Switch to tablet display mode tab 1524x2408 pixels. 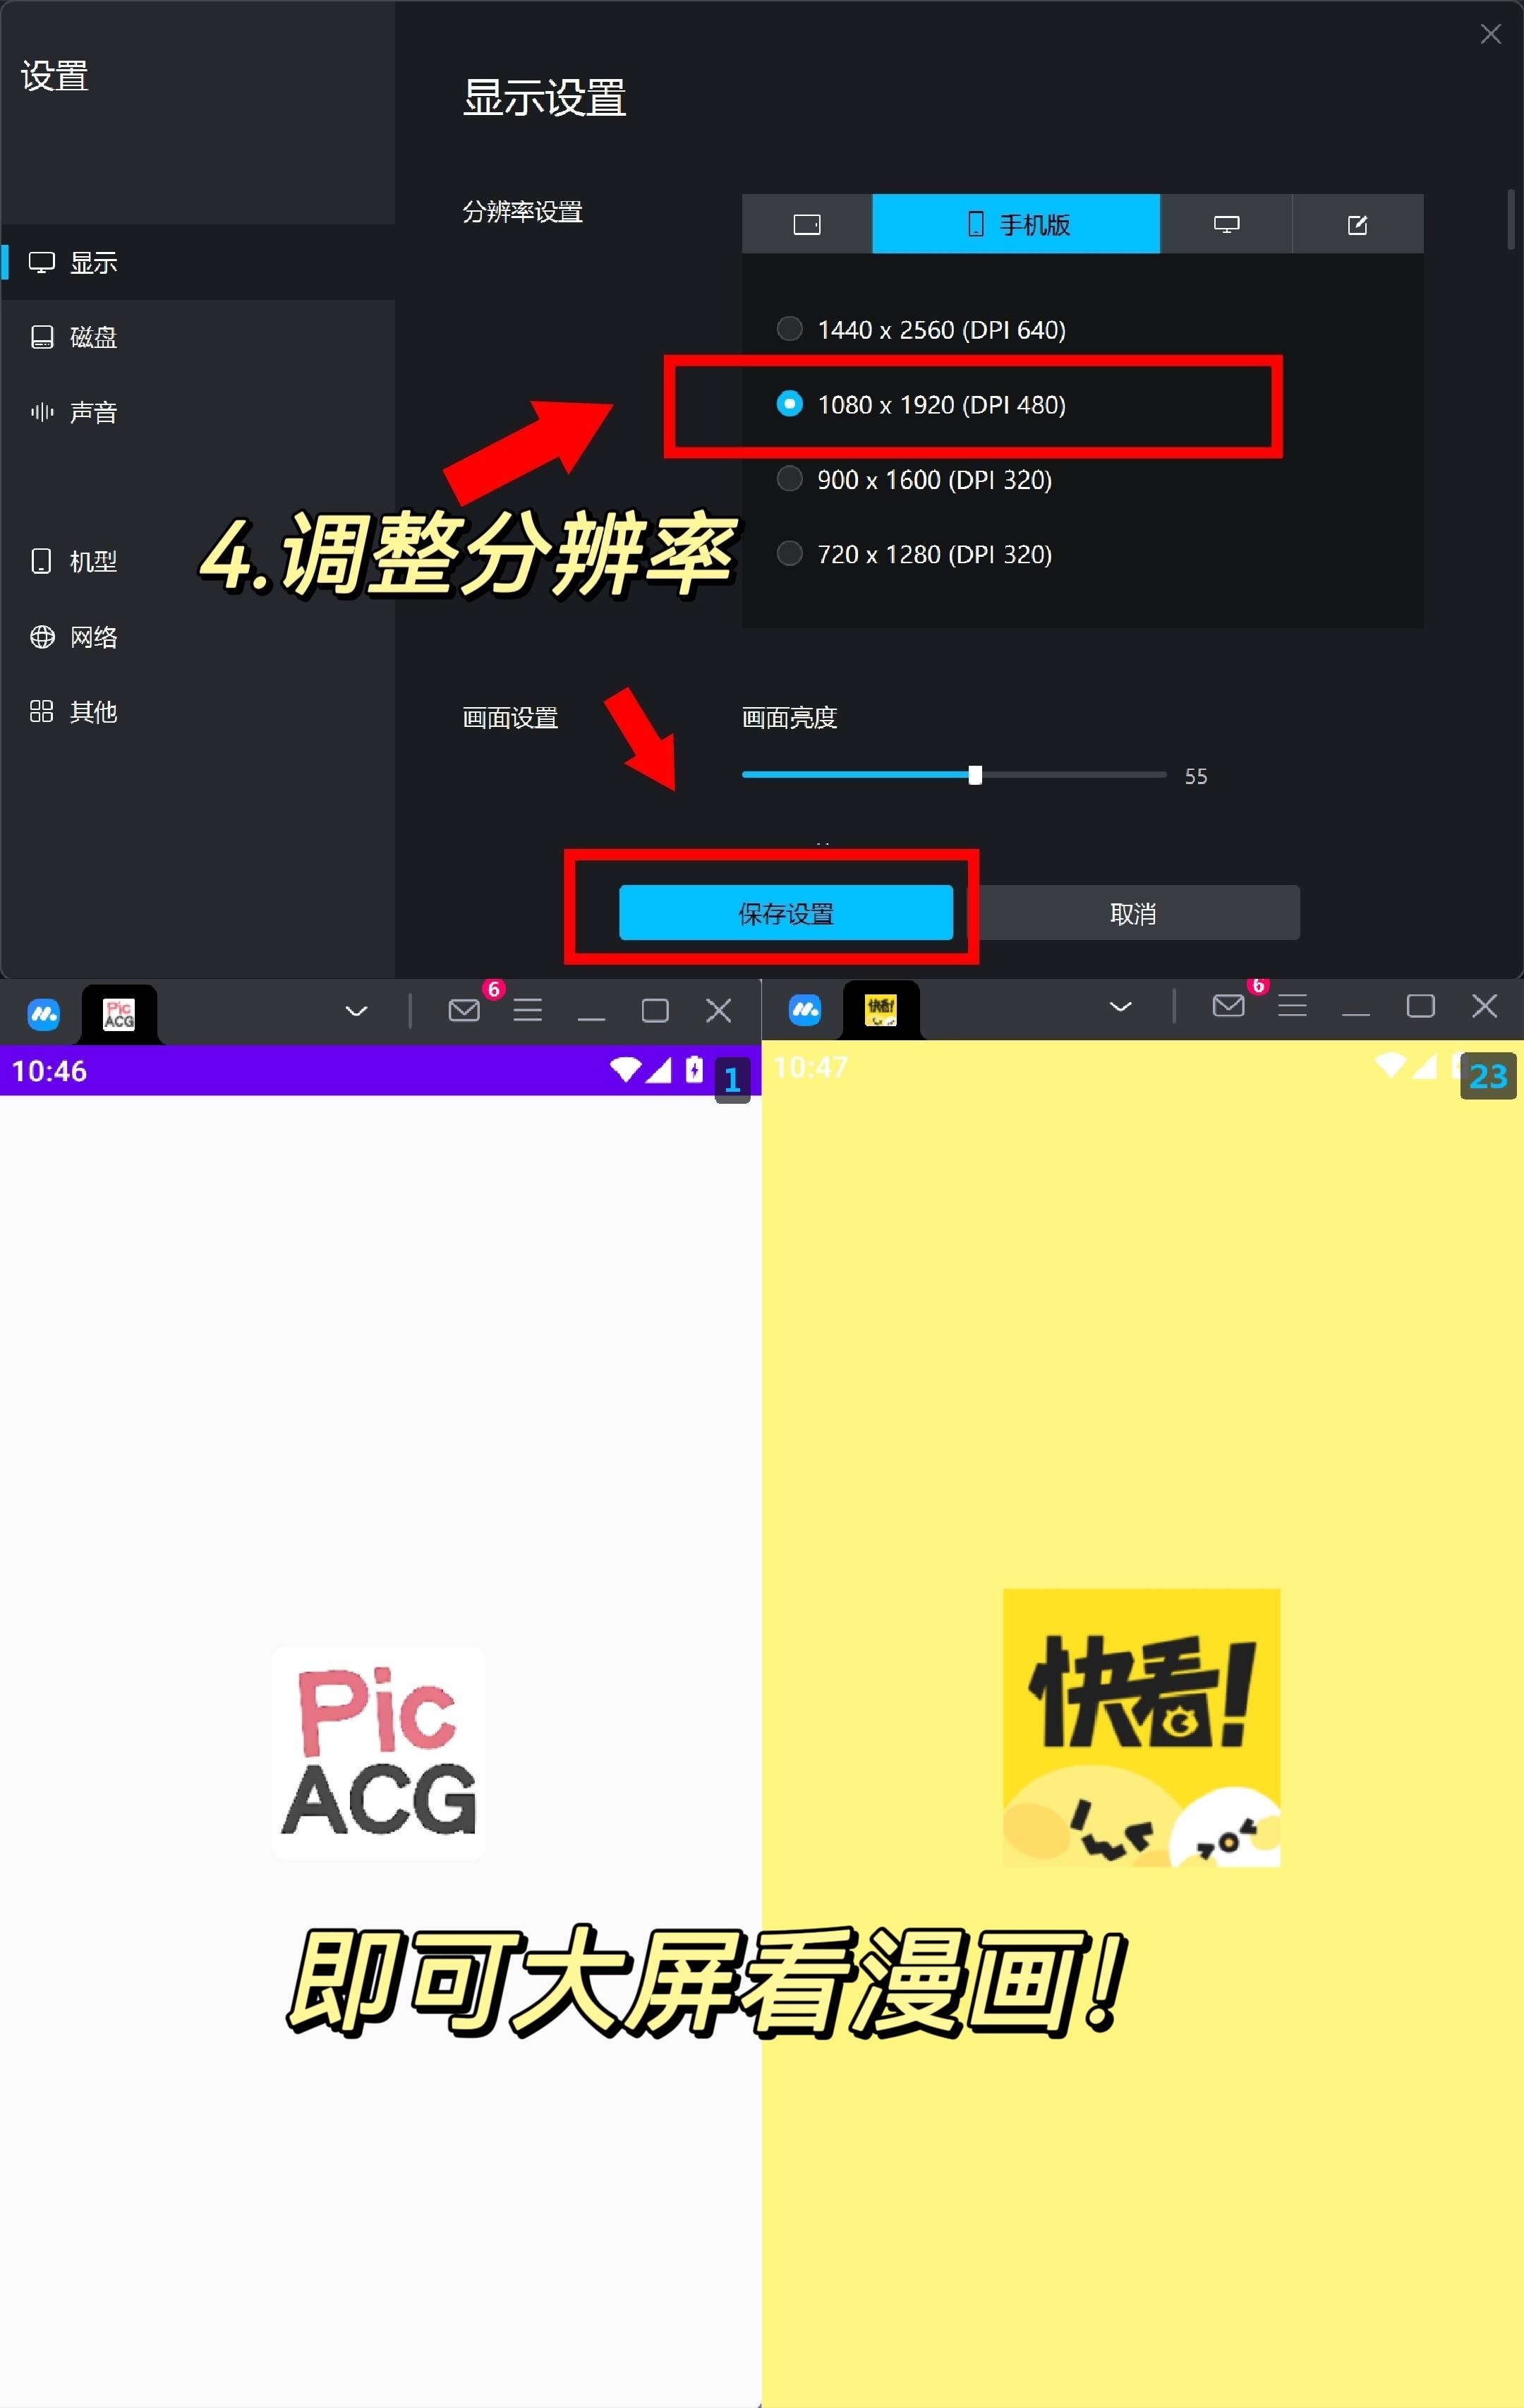(805, 224)
